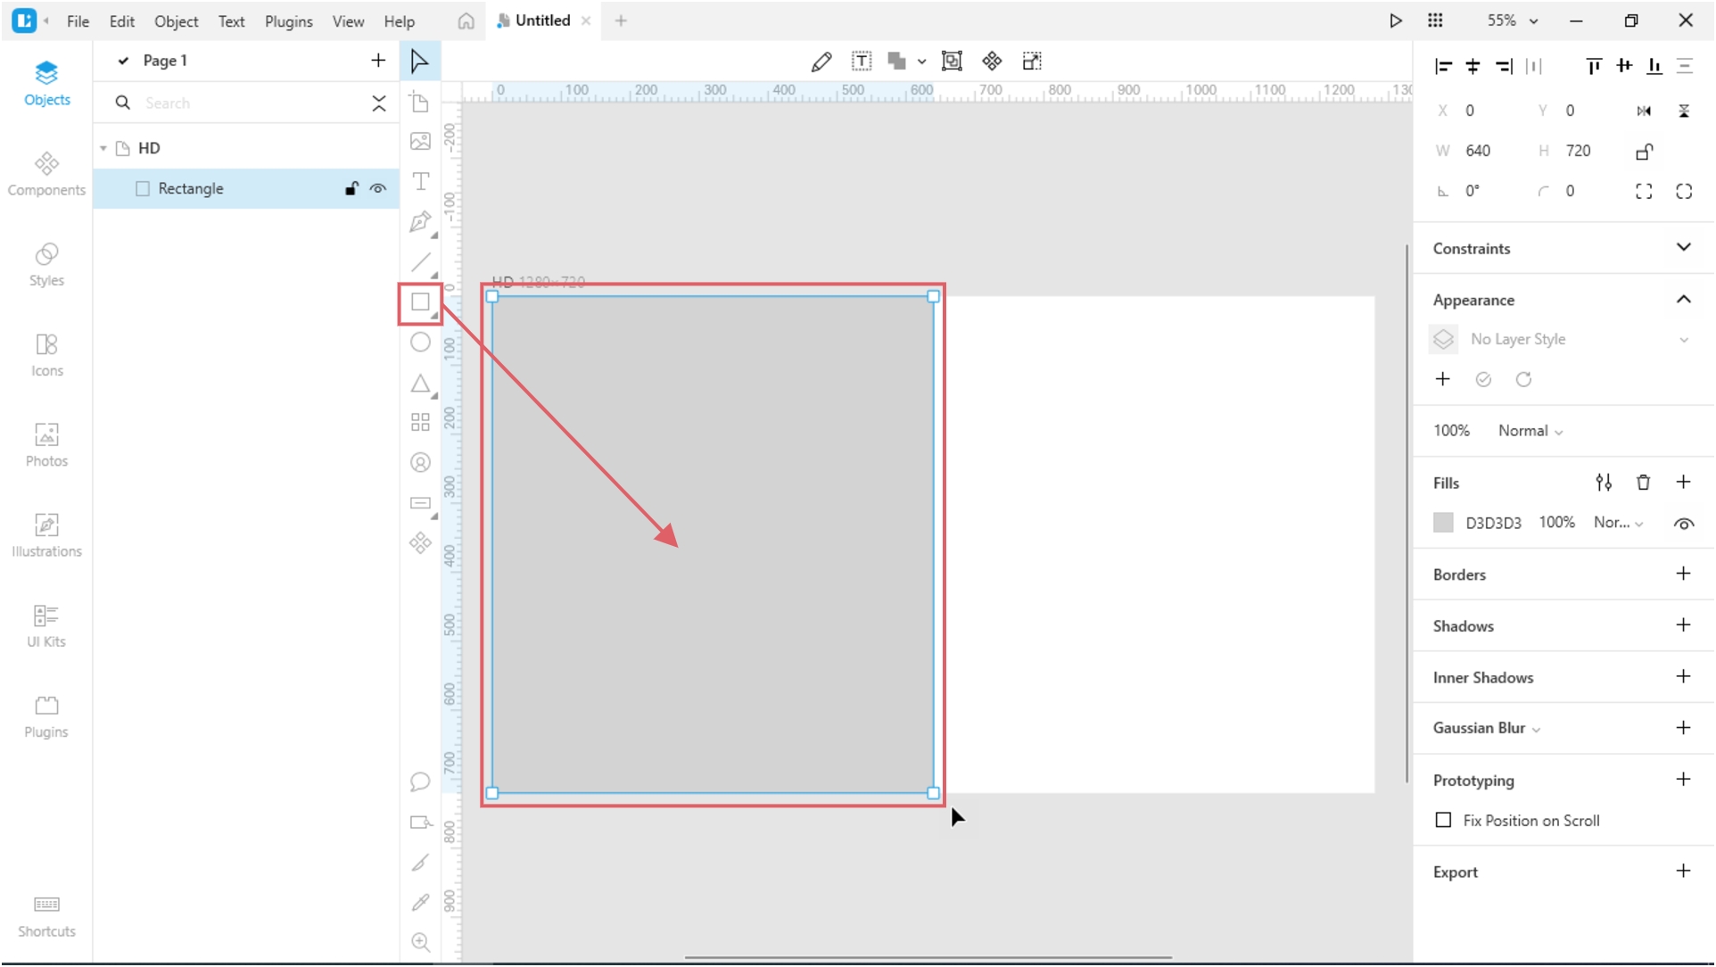Click the D3D3D3 fill color swatch
This screenshot has width=1716, height=967.
point(1443,523)
